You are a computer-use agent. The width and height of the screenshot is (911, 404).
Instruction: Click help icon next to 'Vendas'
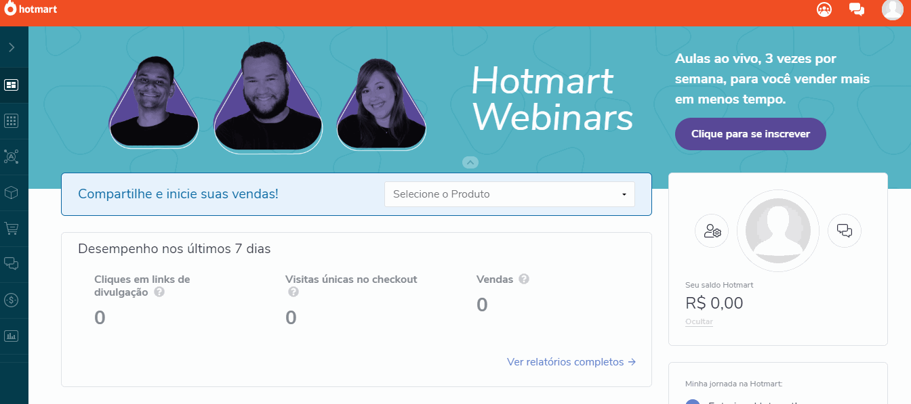point(524,279)
